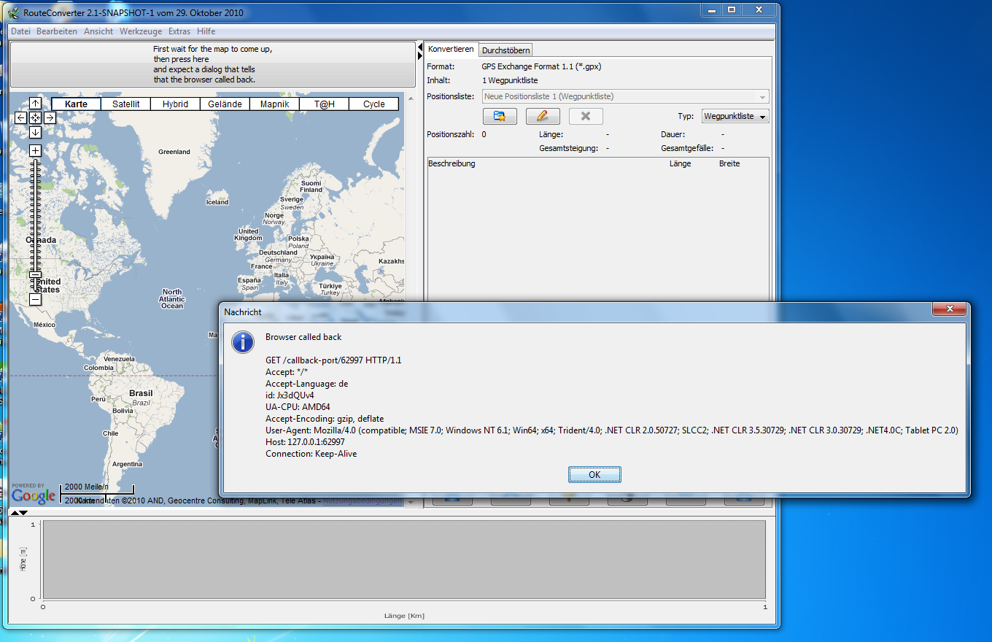Zoom out using the map minus button
The height and width of the screenshot is (642, 992).
(35, 299)
